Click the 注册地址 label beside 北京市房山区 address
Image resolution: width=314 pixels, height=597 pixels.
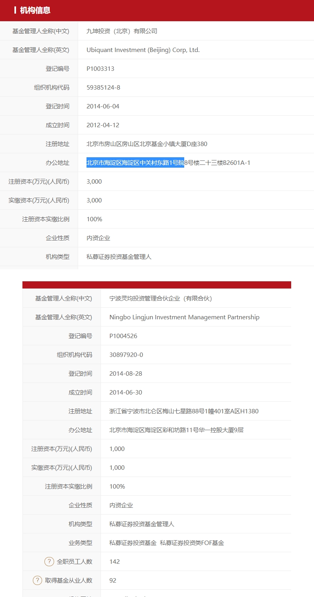pyautogui.click(x=57, y=144)
